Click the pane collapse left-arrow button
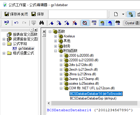The width and height of the screenshot is (140, 115). tap(44, 35)
